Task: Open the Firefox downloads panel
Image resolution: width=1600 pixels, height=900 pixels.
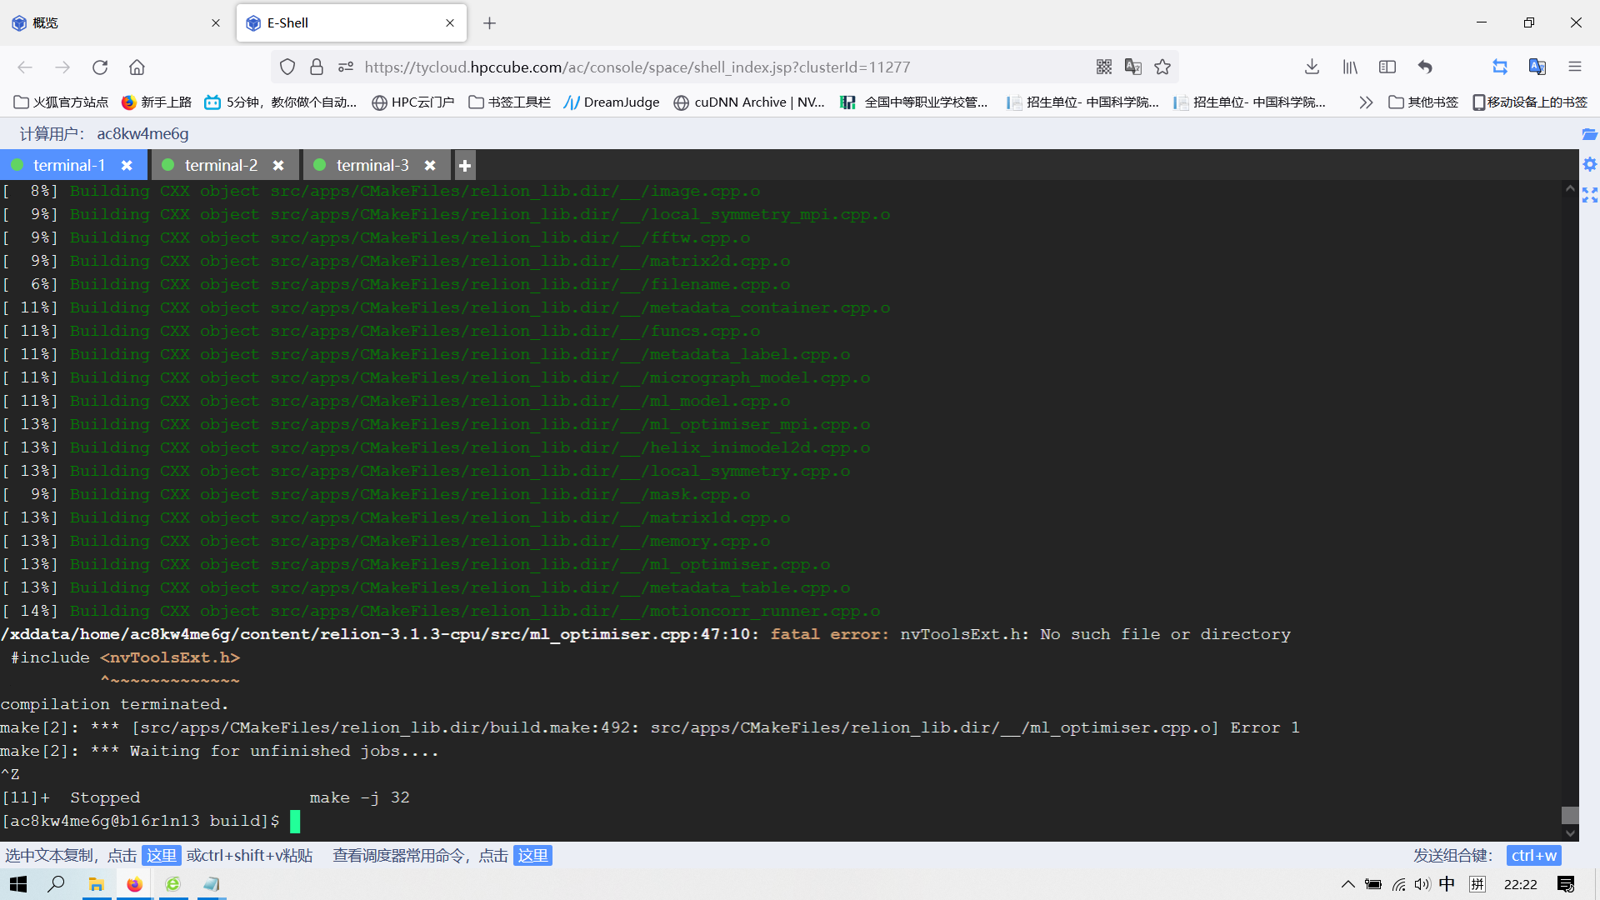Action: pyautogui.click(x=1312, y=67)
